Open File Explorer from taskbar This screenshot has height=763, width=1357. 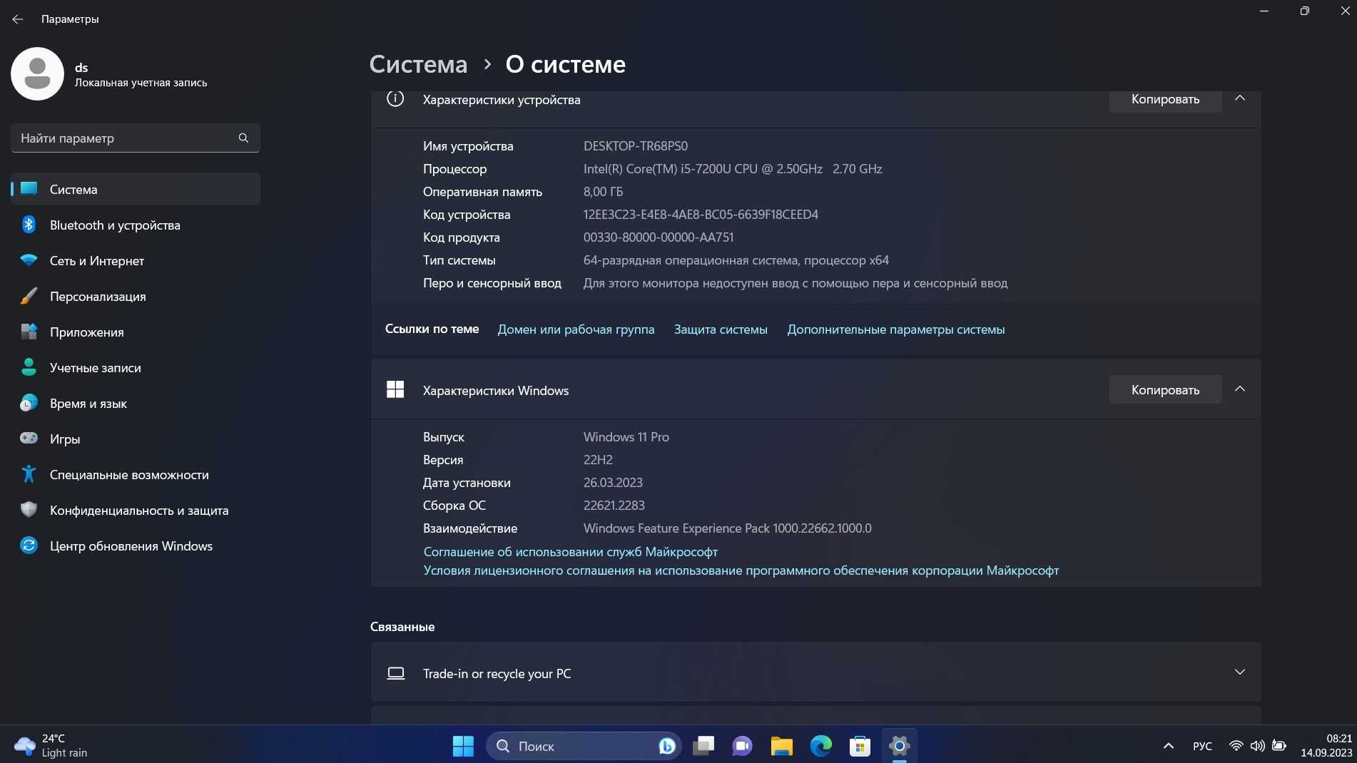[x=782, y=746]
